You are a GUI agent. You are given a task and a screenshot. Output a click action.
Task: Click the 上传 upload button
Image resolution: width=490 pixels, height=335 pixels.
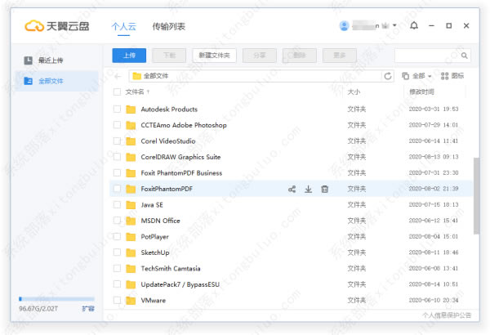[x=129, y=56]
